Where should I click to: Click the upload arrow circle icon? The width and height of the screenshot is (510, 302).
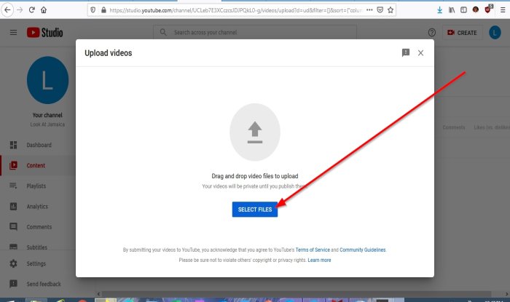[255, 132]
